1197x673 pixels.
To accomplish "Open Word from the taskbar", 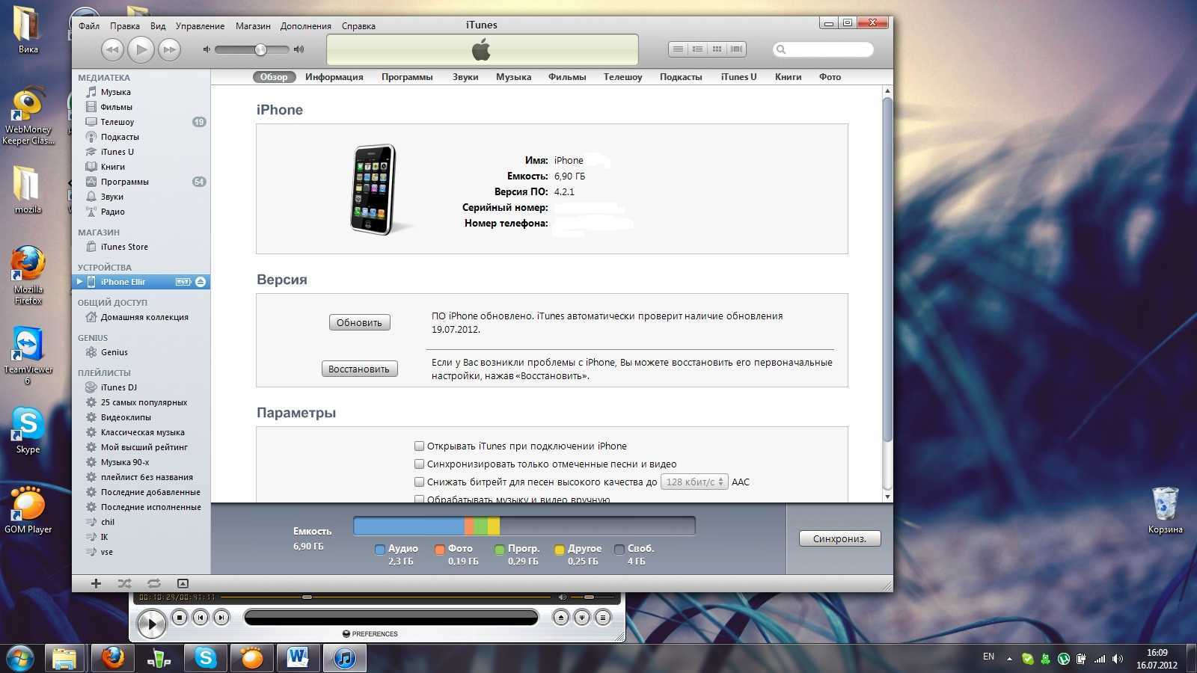I will (x=298, y=657).
